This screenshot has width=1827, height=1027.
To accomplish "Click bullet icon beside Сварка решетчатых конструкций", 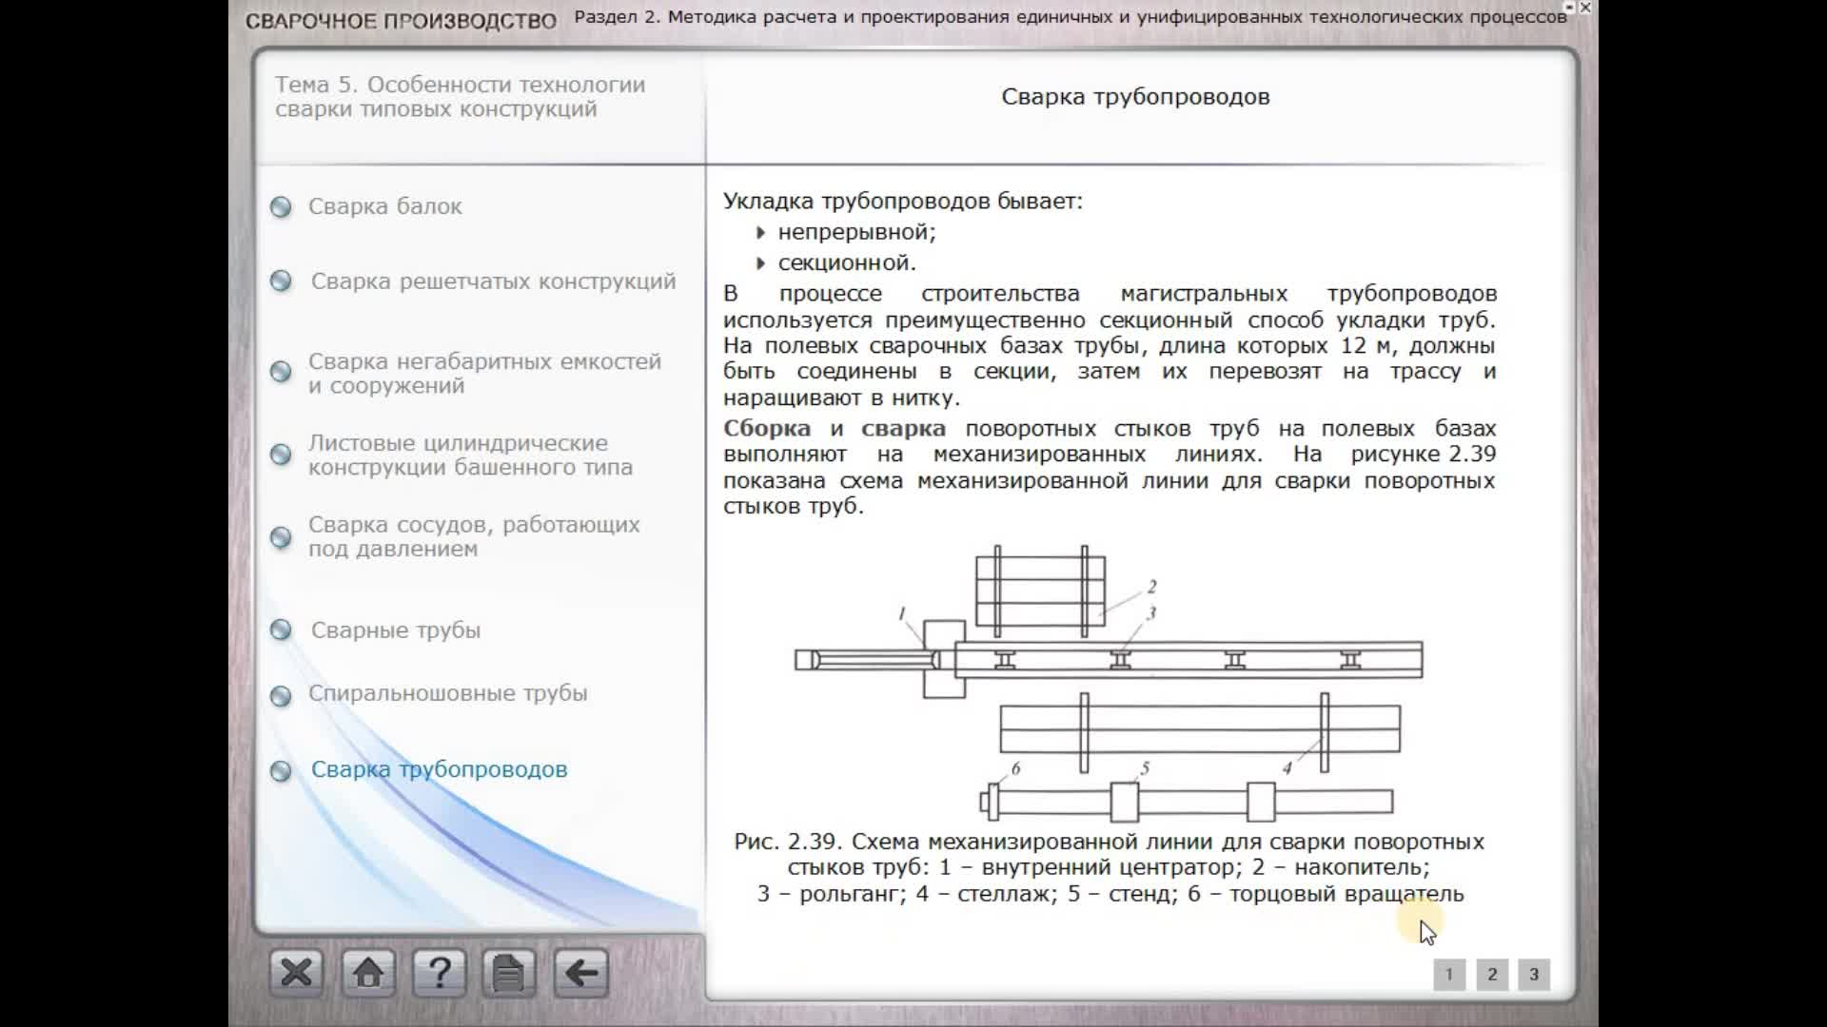I will point(281,281).
